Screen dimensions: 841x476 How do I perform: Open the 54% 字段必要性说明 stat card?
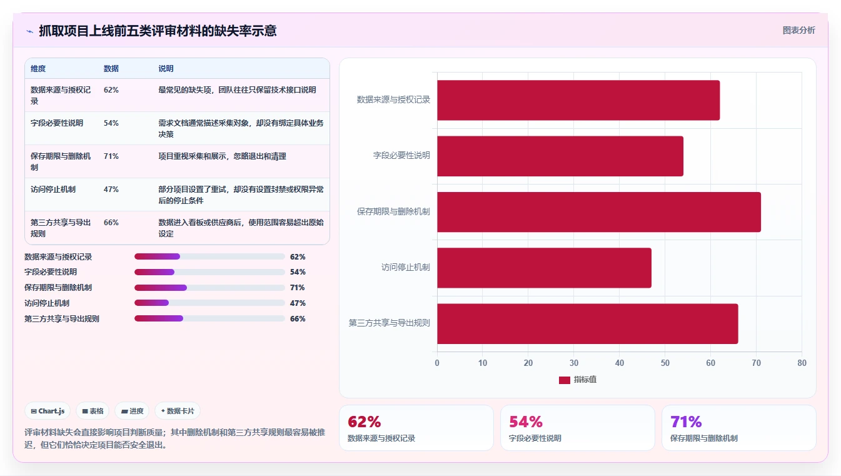[x=578, y=428]
